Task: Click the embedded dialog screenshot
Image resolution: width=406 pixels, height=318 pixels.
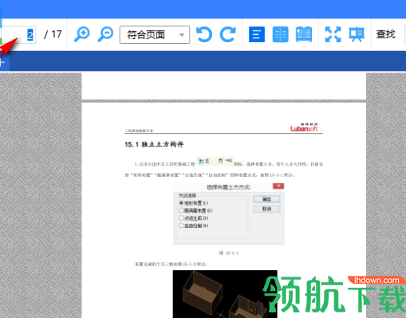Action: [229, 214]
